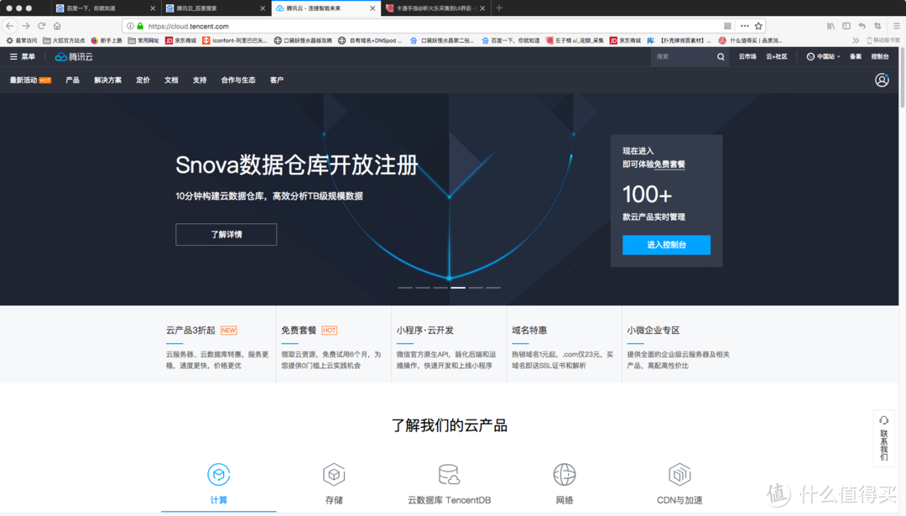Open the 产品 nav menu

pyautogui.click(x=72, y=81)
